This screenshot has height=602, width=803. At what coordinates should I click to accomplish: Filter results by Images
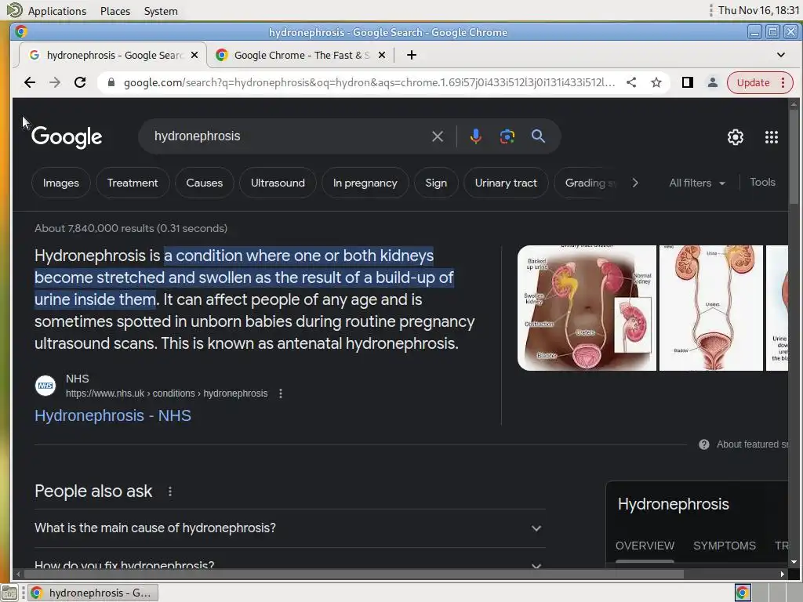[61, 183]
